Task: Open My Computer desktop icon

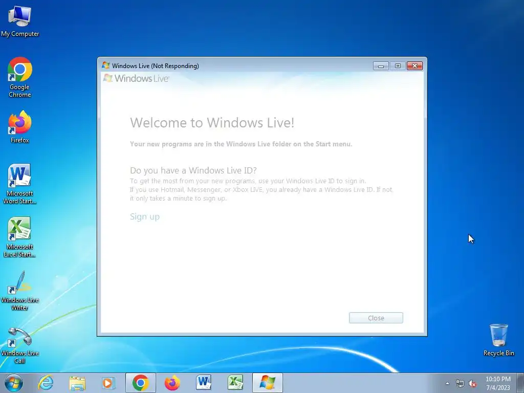Action: [x=20, y=21]
